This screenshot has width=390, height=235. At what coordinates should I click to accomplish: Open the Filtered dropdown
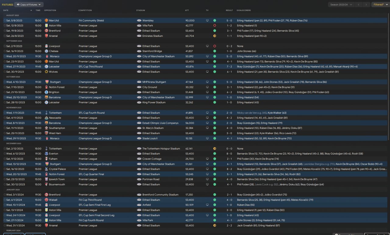380,5
